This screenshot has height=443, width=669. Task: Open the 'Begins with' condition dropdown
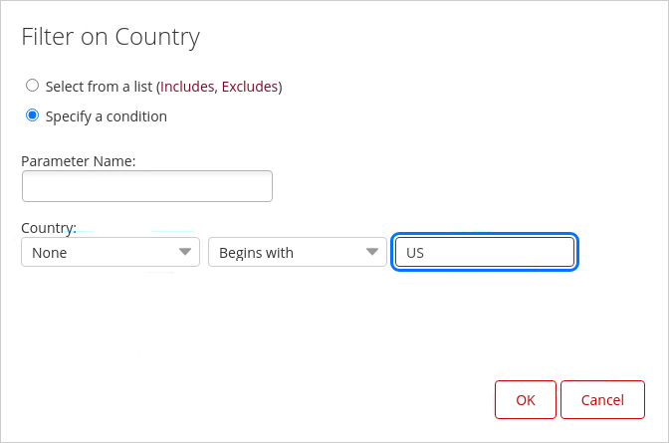point(297,252)
